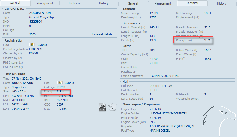The width and height of the screenshot is (237, 137).
Task: Select engine model value 7 L 42 MC
Action: coord(156,118)
